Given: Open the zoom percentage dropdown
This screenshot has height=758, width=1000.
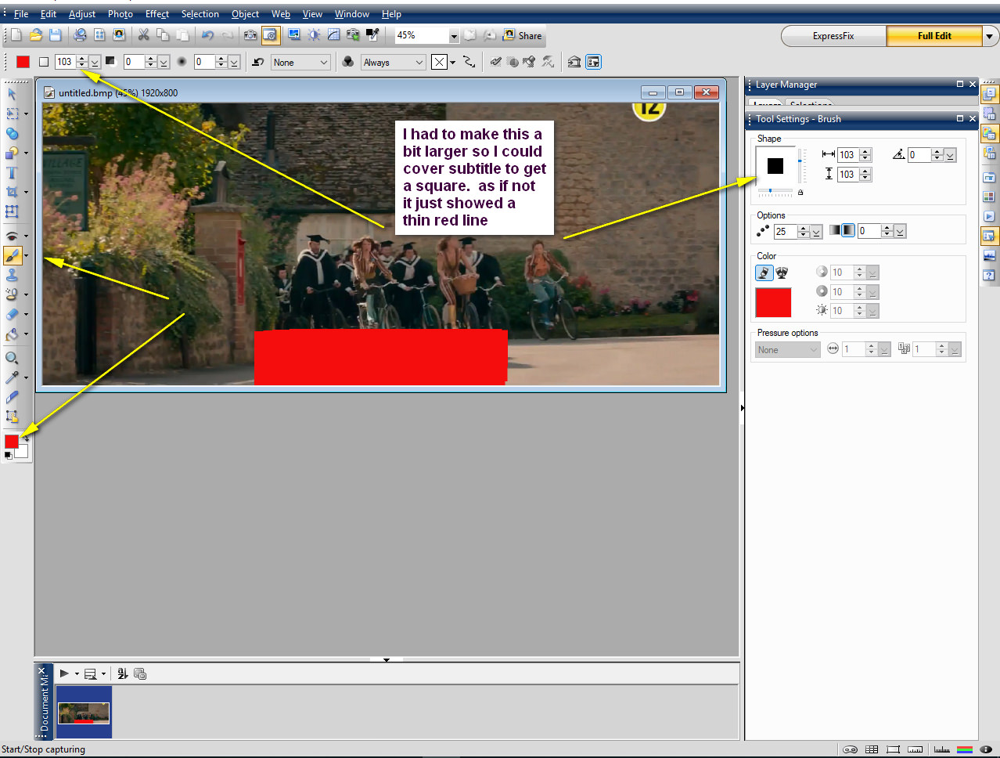Looking at the screenshot, I should 454,36.
